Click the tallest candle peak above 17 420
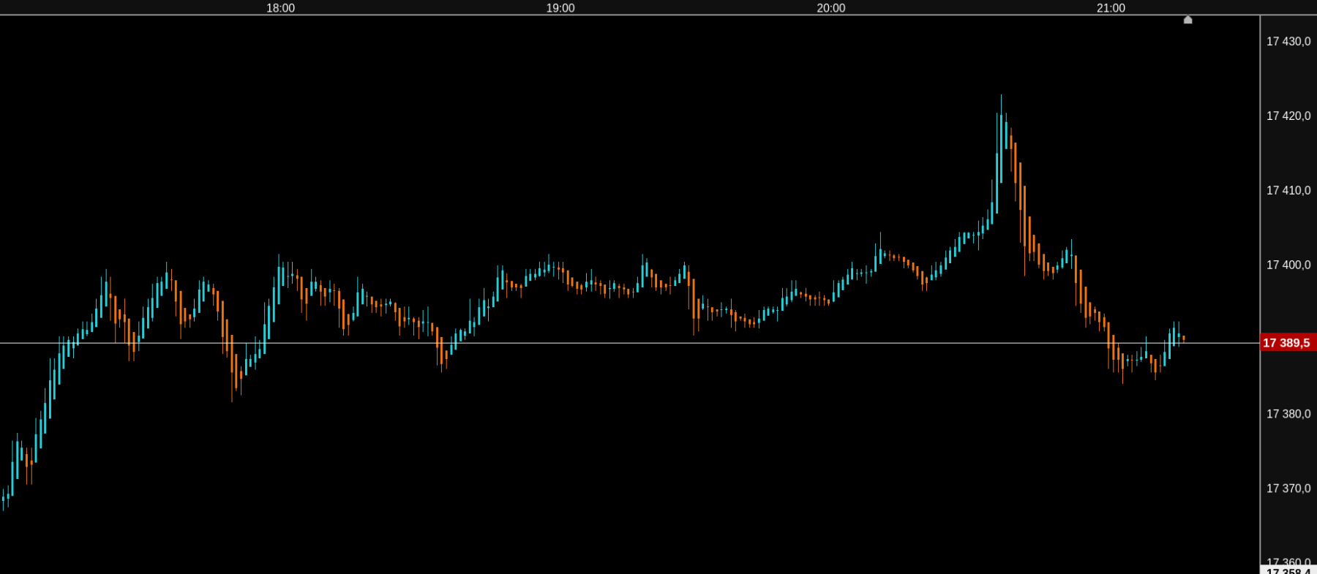 [x=1001, y=139]
